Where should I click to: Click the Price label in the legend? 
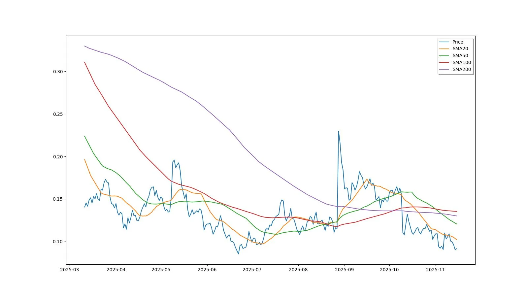point(457,42)
